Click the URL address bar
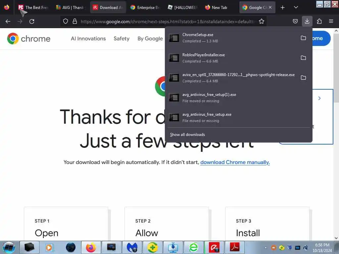 [168, 21]
